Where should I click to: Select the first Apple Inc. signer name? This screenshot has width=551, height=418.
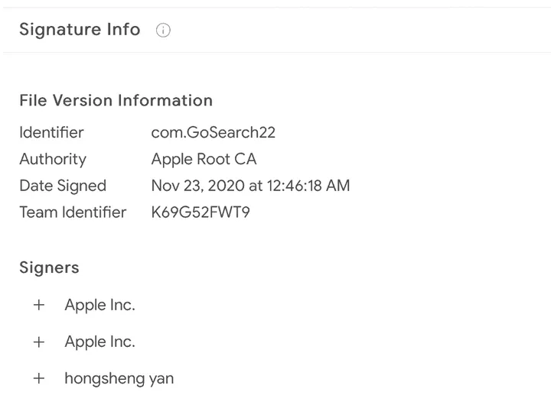coord(99,305)
